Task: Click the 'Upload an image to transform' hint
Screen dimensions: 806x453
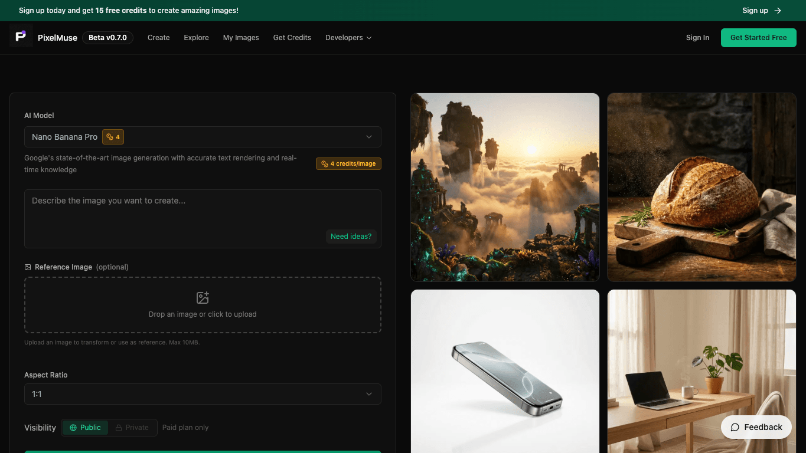Action: point(112,343)
